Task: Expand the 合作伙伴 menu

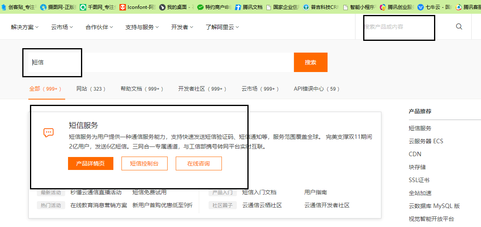Action: click(x=99, y=27)
